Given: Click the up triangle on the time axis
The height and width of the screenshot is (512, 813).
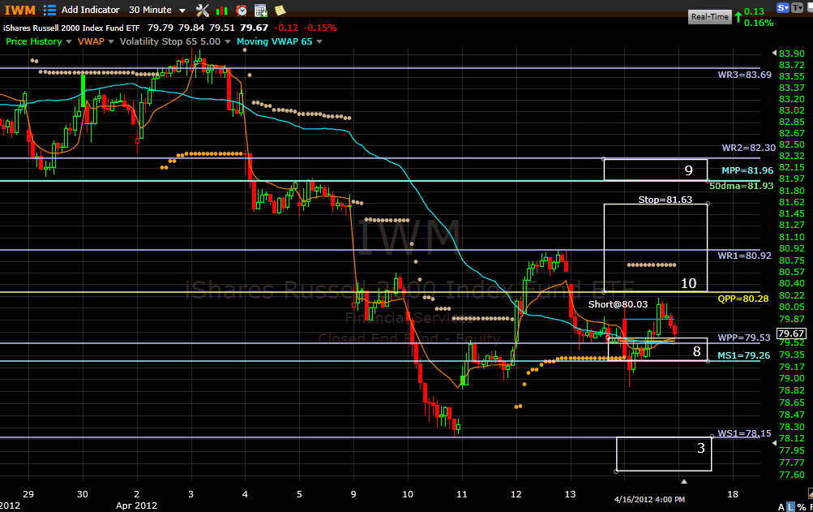Looking at the screenshot, I should 684,481.
